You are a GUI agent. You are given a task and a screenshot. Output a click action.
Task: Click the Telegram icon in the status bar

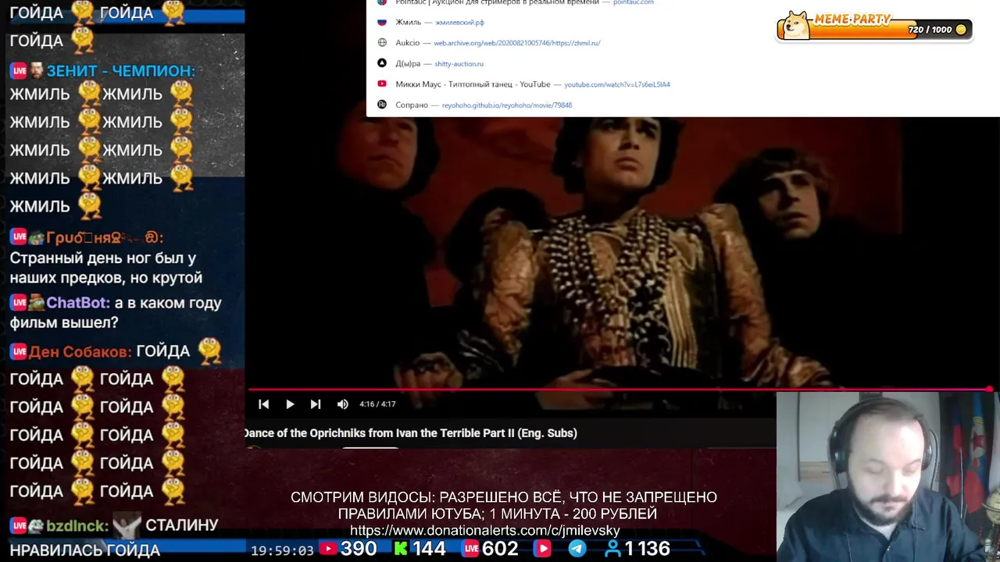click(577, 550)
